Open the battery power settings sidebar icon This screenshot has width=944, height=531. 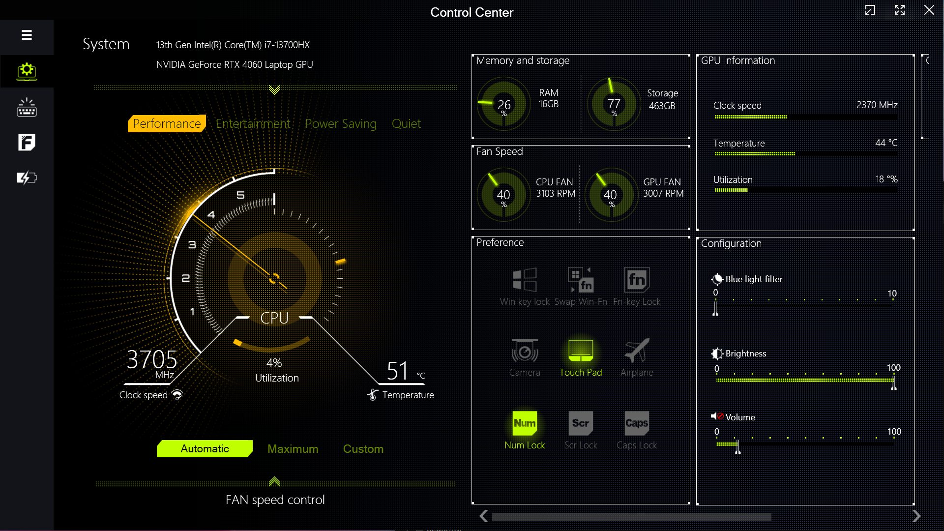(x=27, y=177)
